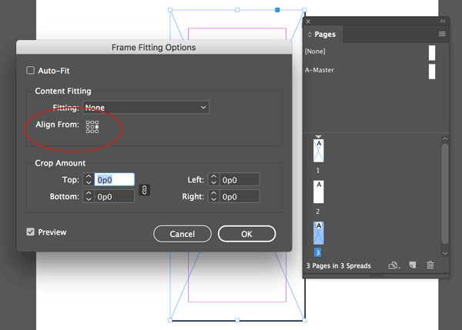The width and height of the screenshot is (462, 330).
Task: Click the A-Master page thumbnail
Action: pos(432,72)
